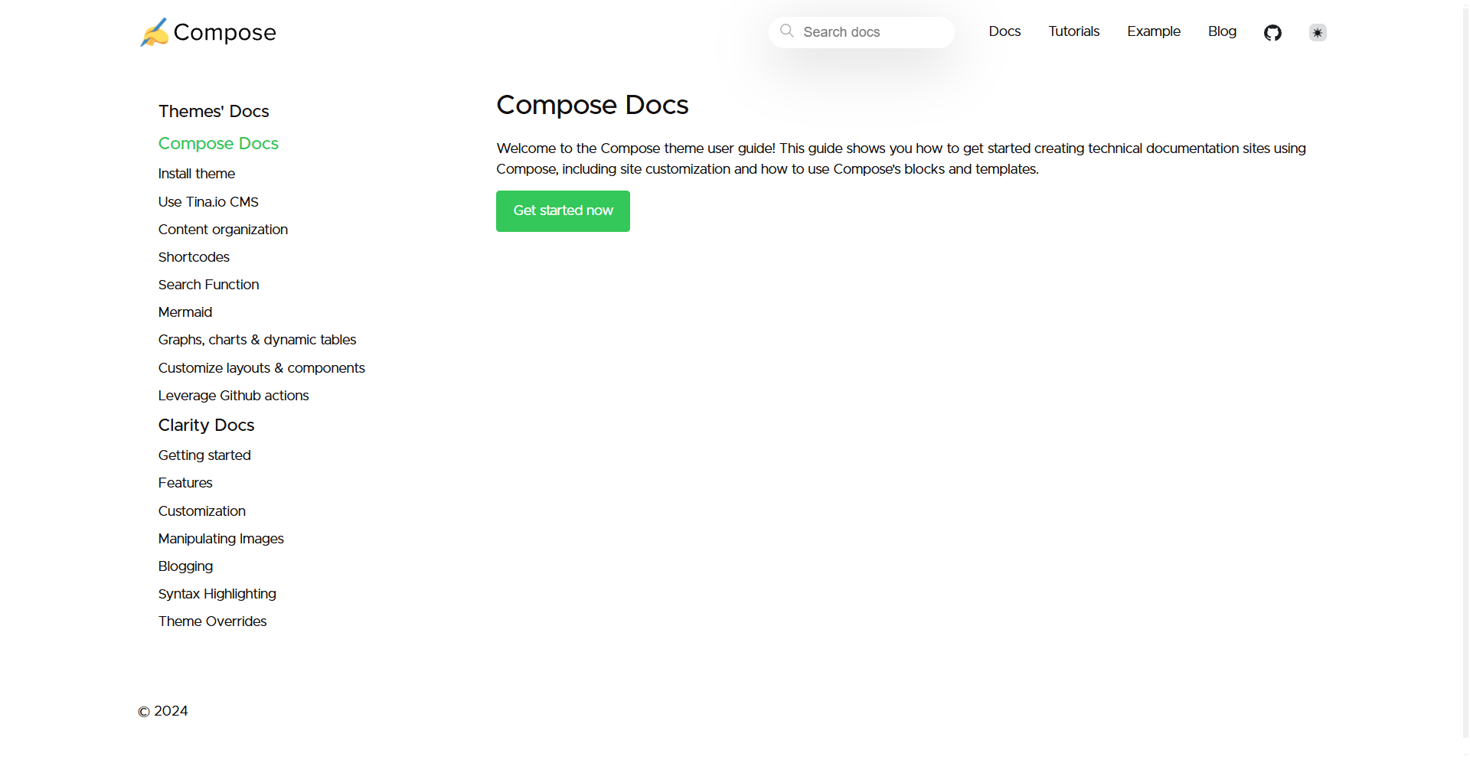Open the Syntax Highlighting page
This screenshot has width=1470, height=760.
(217, 594)
